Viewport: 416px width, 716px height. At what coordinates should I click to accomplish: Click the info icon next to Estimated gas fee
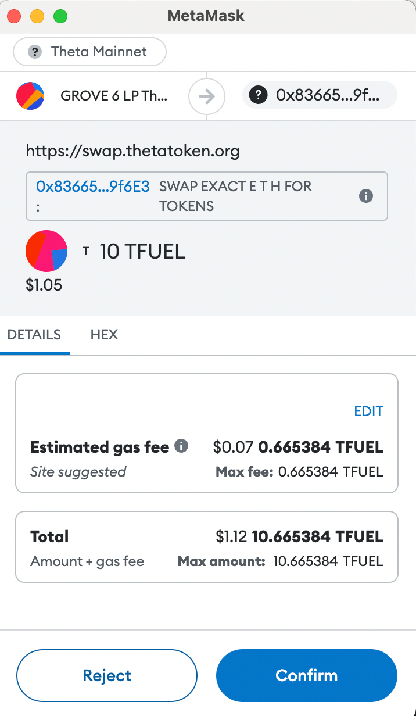coord(181,446)
